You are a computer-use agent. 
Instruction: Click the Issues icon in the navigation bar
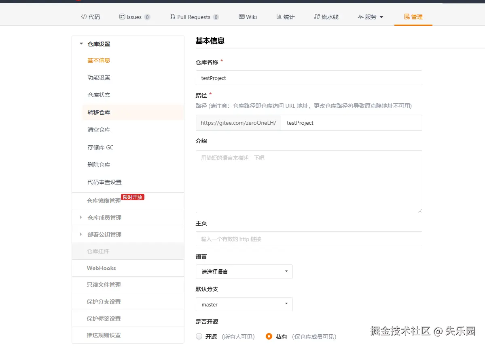click(122, 17)
